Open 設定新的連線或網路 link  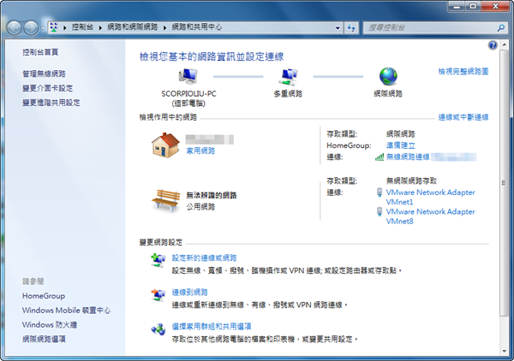tap(204, 257)
